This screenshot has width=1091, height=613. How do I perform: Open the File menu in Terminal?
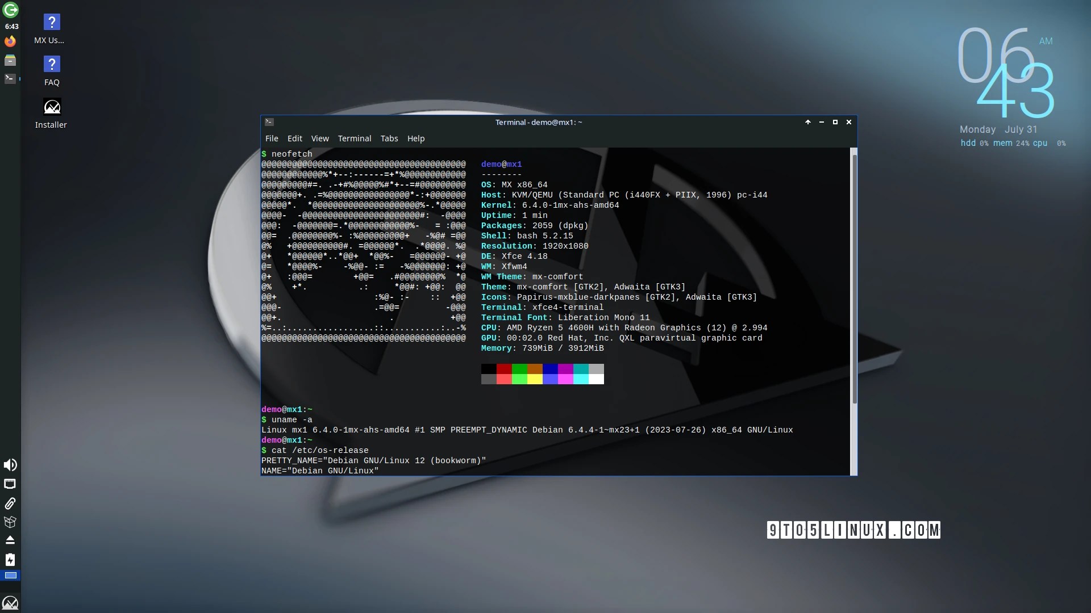click(x=272, y=138)
